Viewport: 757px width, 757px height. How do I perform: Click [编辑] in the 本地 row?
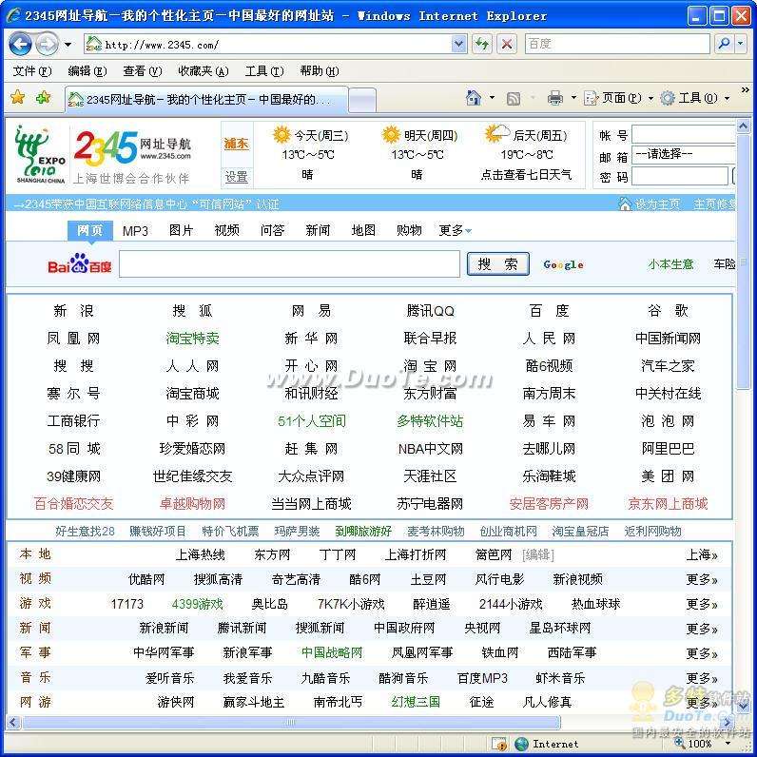(x=538, y=554)
